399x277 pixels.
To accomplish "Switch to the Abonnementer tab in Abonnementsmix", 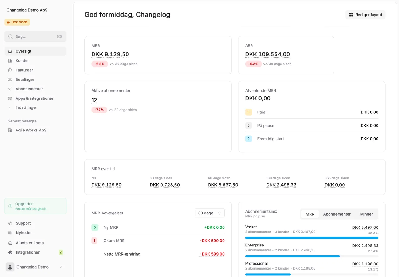I will (337, 214).
